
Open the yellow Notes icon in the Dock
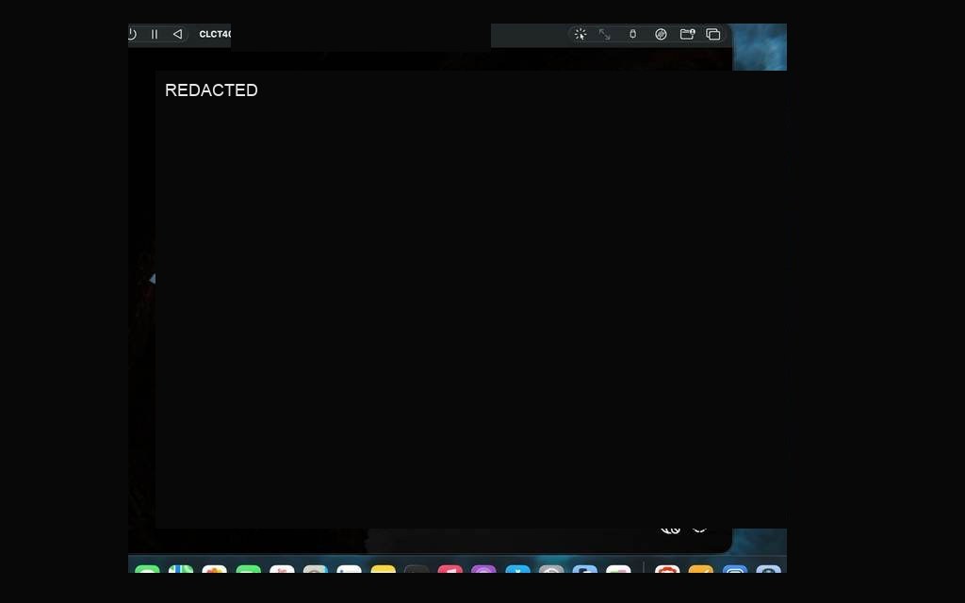383,569
